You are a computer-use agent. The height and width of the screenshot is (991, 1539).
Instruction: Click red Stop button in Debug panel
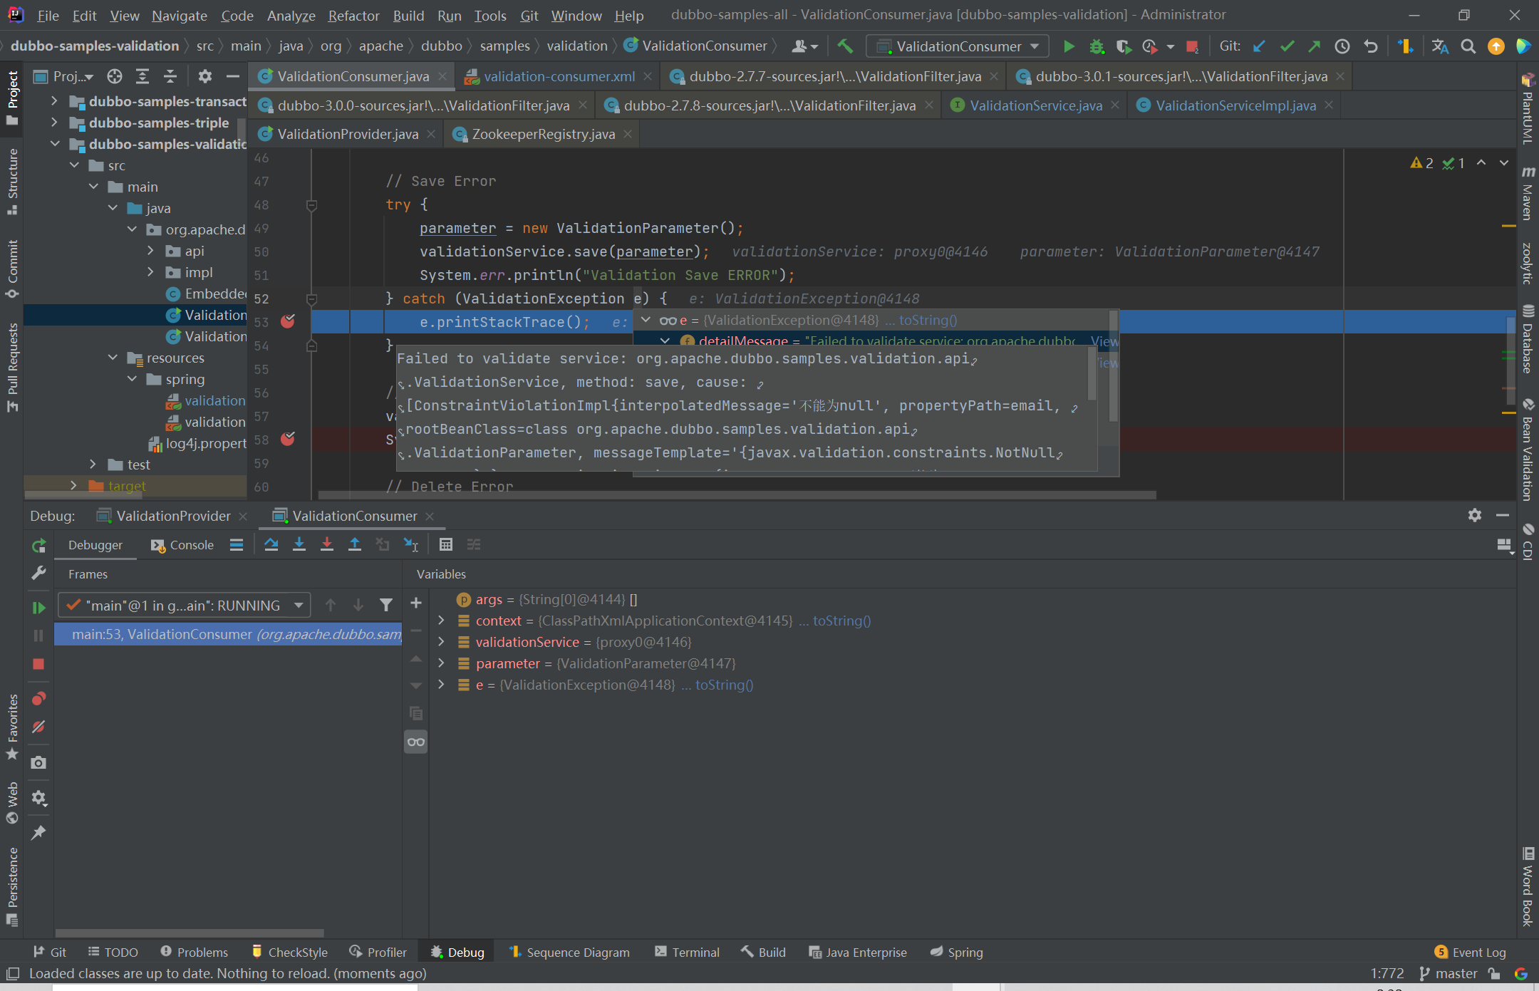tap(38, 664)
